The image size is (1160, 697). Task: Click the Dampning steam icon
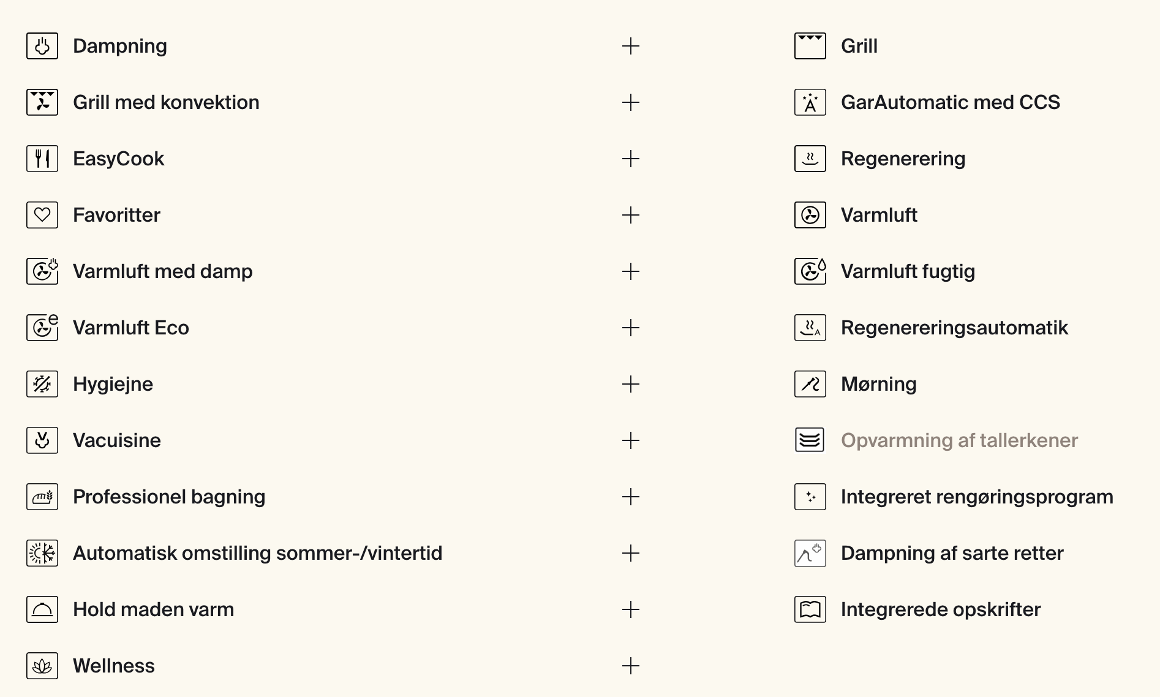(42, 46)
